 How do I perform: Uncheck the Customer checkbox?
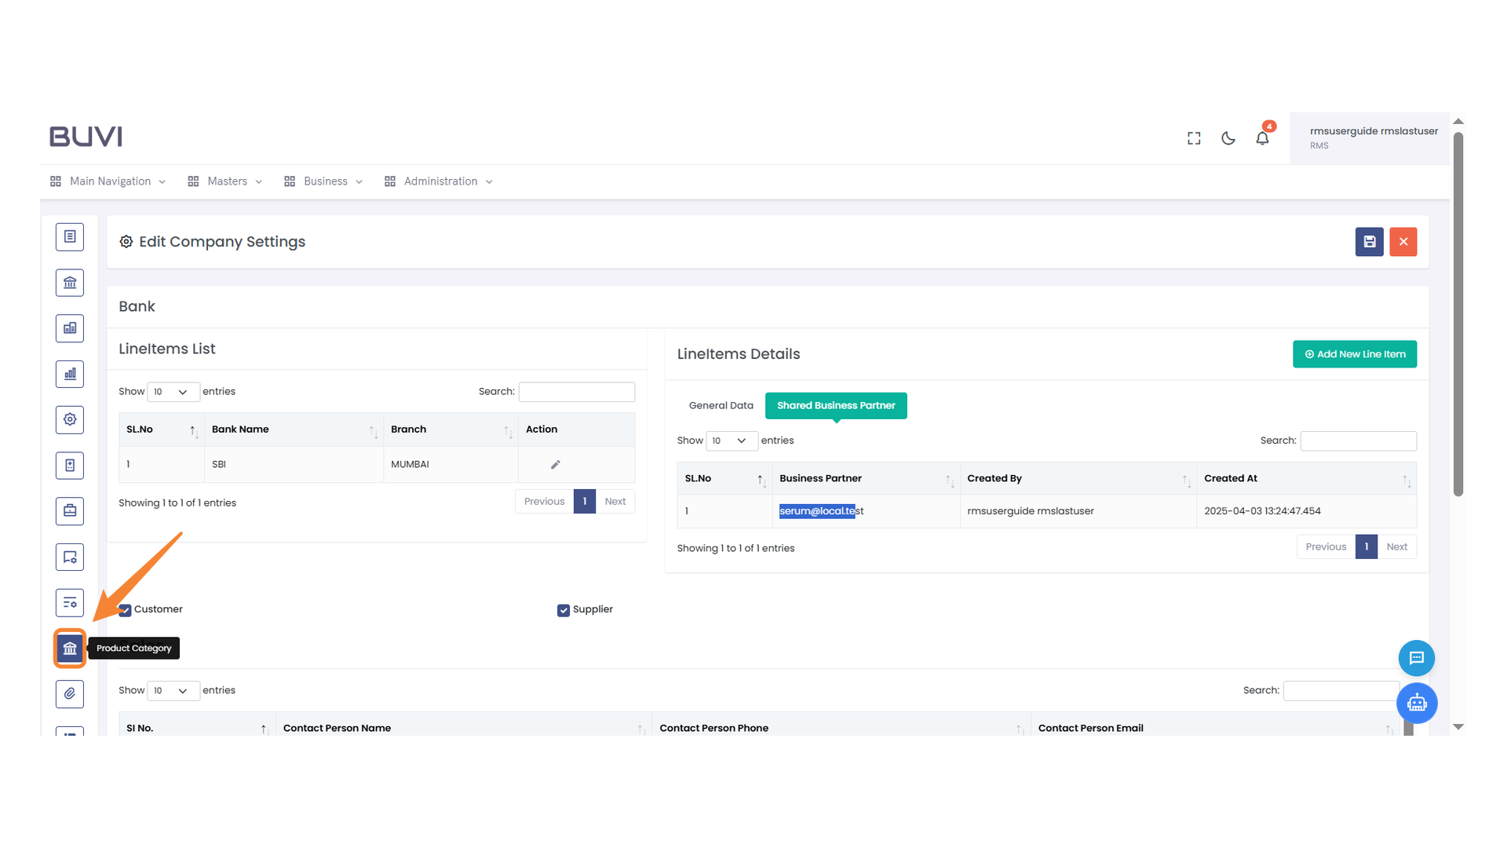click(125, 610)
